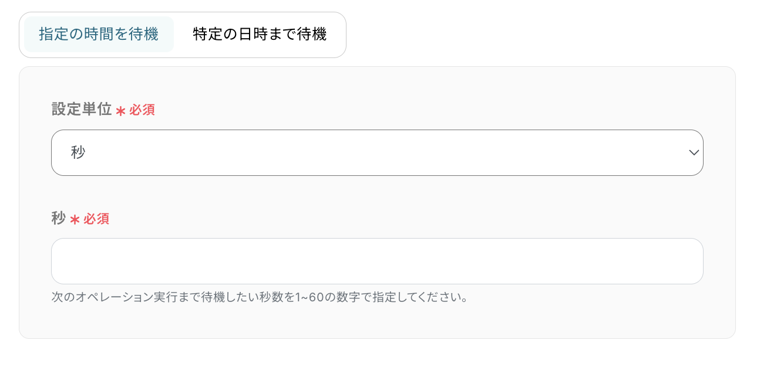Switch to the 指定の時間を待機 tab
767x367 pixels.
[x=99, y=35]
